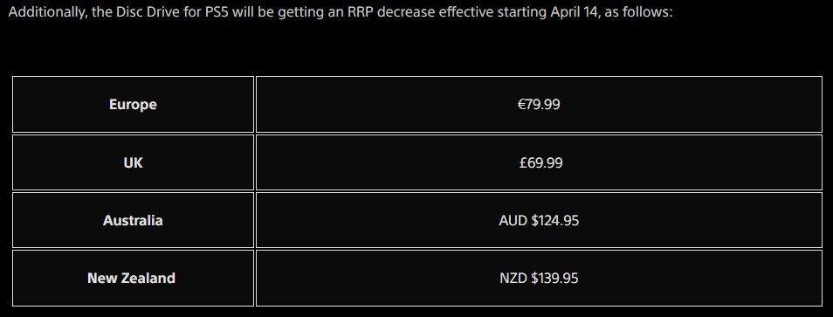Screen dimensions: 833x317
Task: Click the AUD $124.95 price
Action: (x=539, y=220)
